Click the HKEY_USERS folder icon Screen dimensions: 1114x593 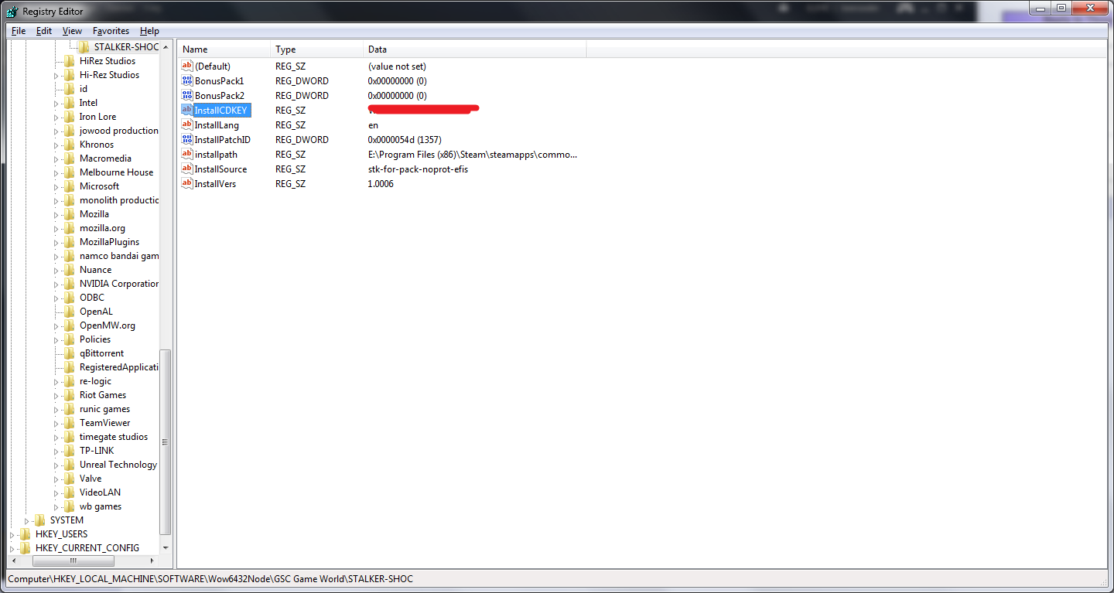pos(26,533)
